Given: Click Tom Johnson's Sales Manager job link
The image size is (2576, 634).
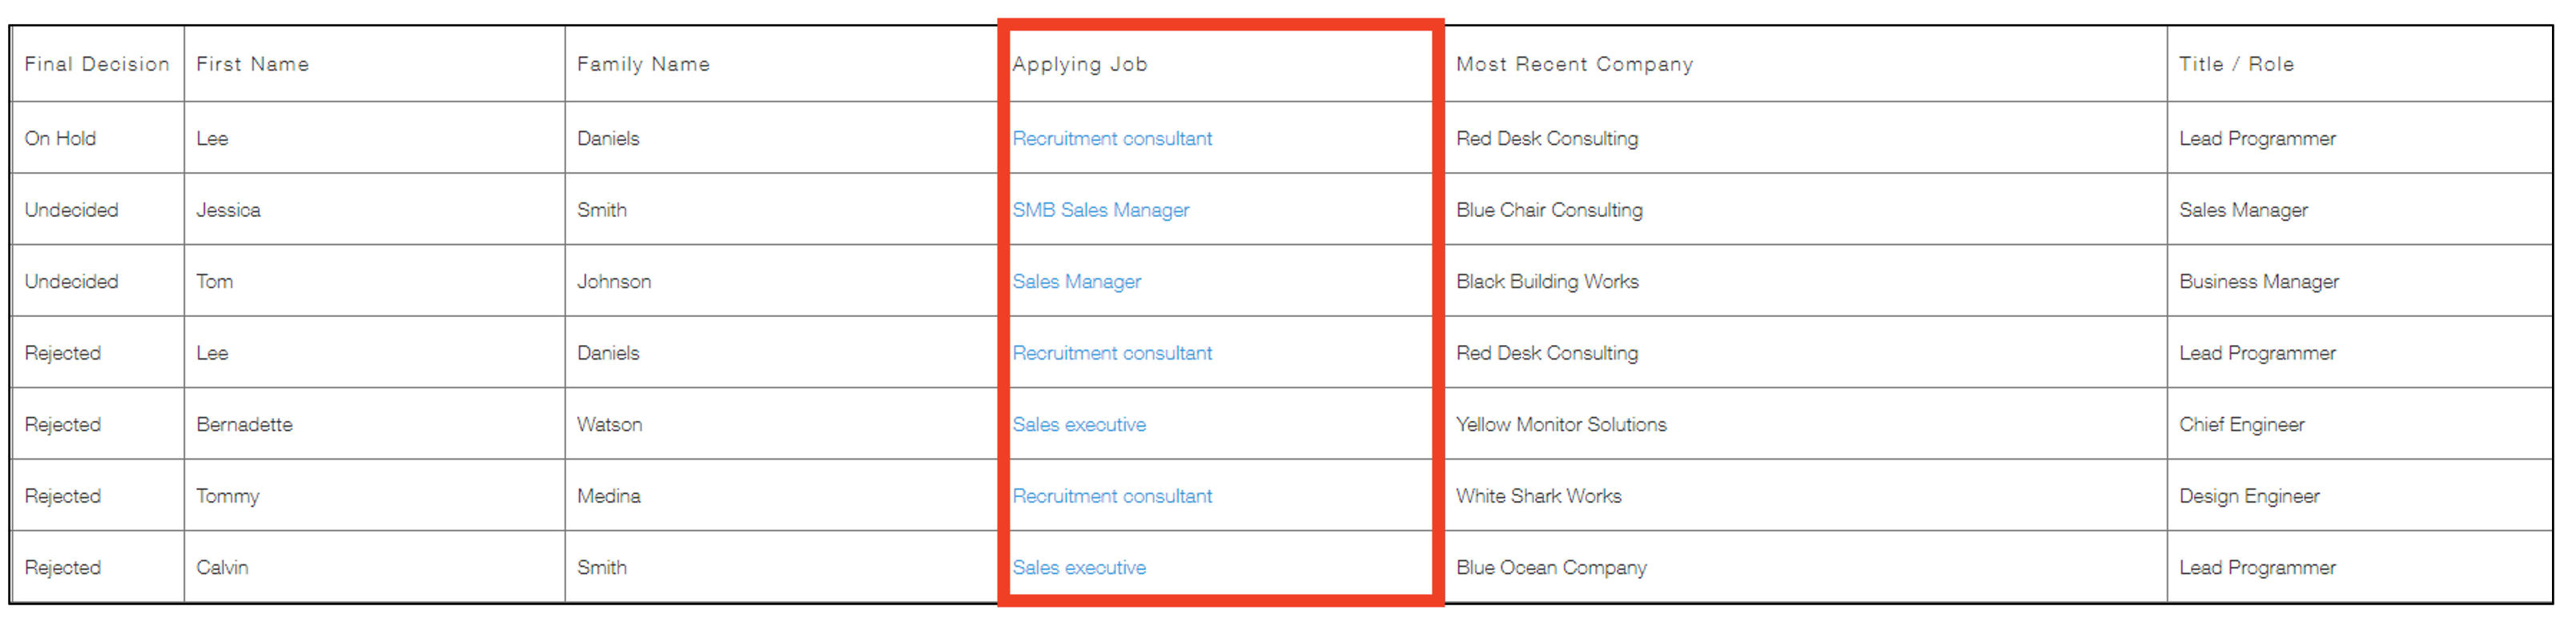Looking at the screenshot, I should click(1076, 282).
